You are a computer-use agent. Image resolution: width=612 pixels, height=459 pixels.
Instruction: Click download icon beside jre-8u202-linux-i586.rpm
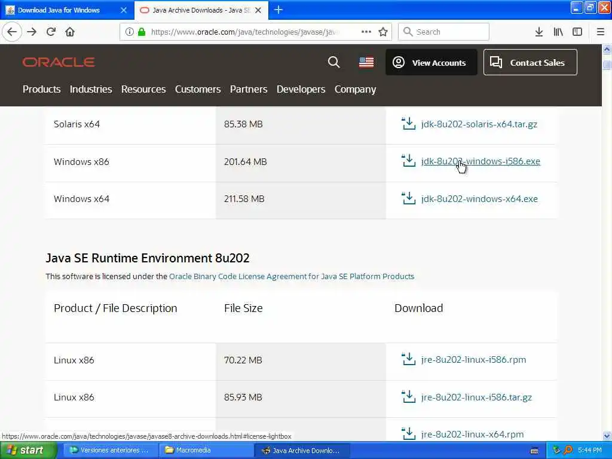tap(409, 359)
